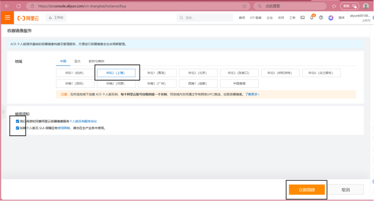Click the browser search box 点此搜索
The image size is (374, 201).
(x=290, y=6)
